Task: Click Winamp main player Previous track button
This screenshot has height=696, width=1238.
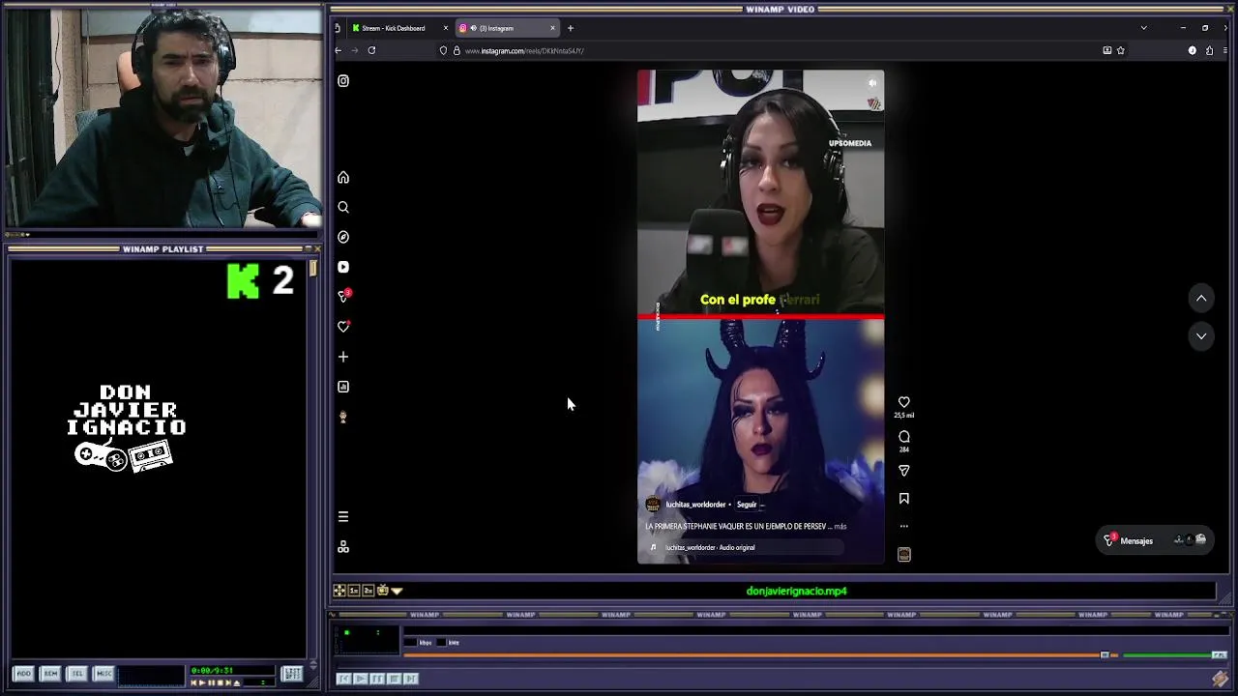Action: [x=343, y=679]
